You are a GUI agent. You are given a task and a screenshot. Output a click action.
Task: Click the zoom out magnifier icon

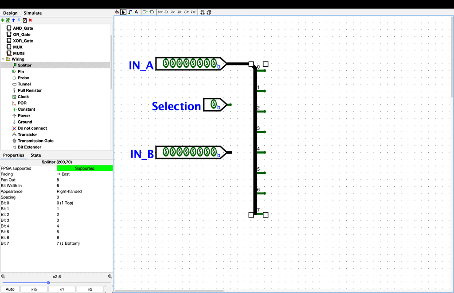(x=3, y=276)
